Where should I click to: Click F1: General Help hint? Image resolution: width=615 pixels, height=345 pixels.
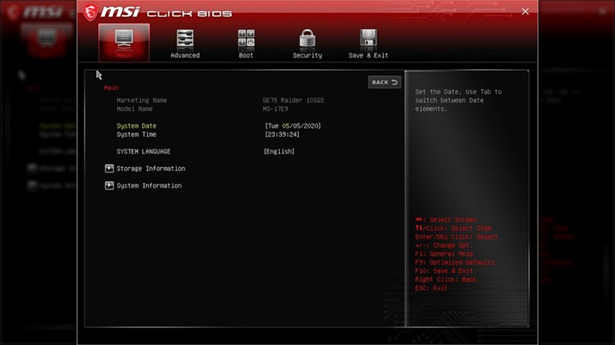[x=444, y=254]
